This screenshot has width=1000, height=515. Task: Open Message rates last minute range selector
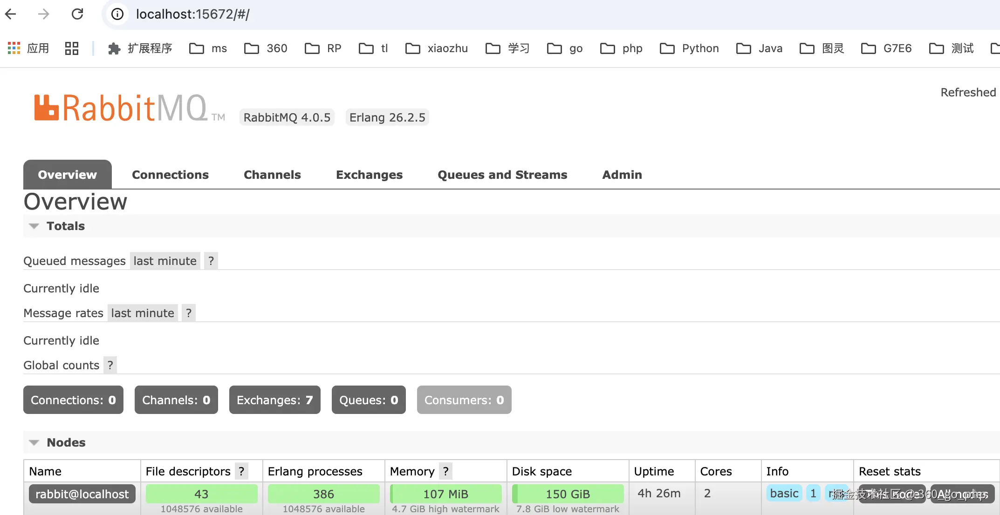pyautogui.click(x=143, y=313)
